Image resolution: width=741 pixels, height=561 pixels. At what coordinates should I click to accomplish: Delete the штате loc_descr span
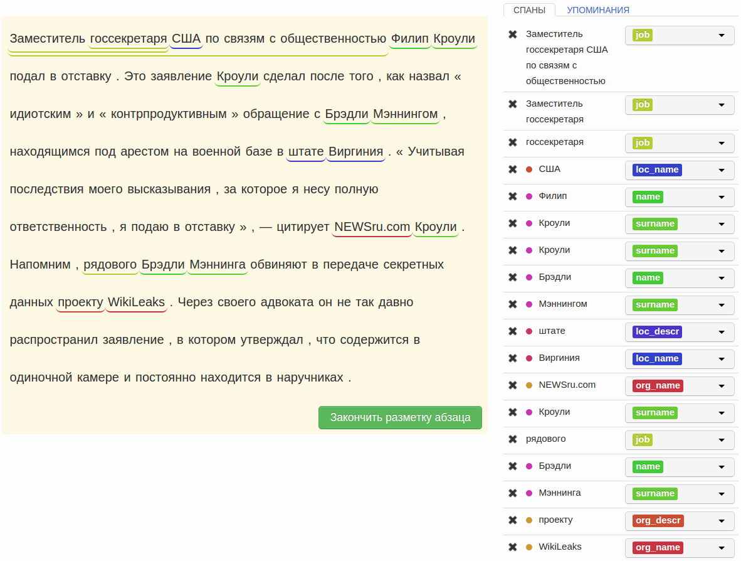[512, 331]
